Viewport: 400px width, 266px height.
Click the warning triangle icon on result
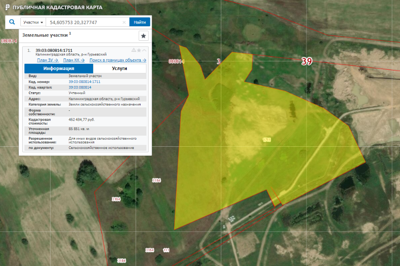tap(133, 50)
